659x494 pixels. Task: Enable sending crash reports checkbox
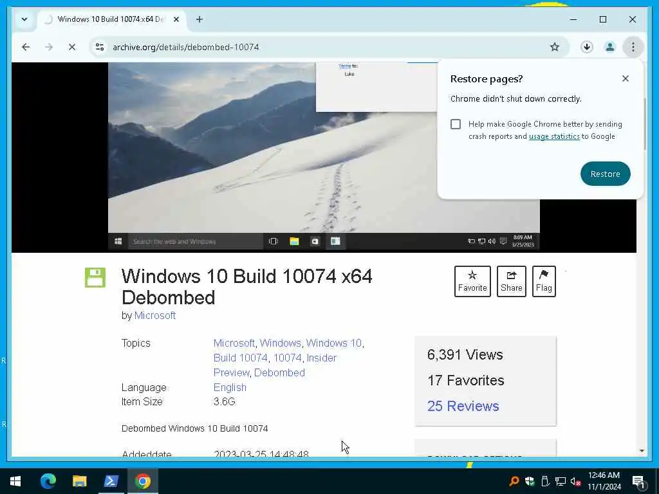coord(456,124)
